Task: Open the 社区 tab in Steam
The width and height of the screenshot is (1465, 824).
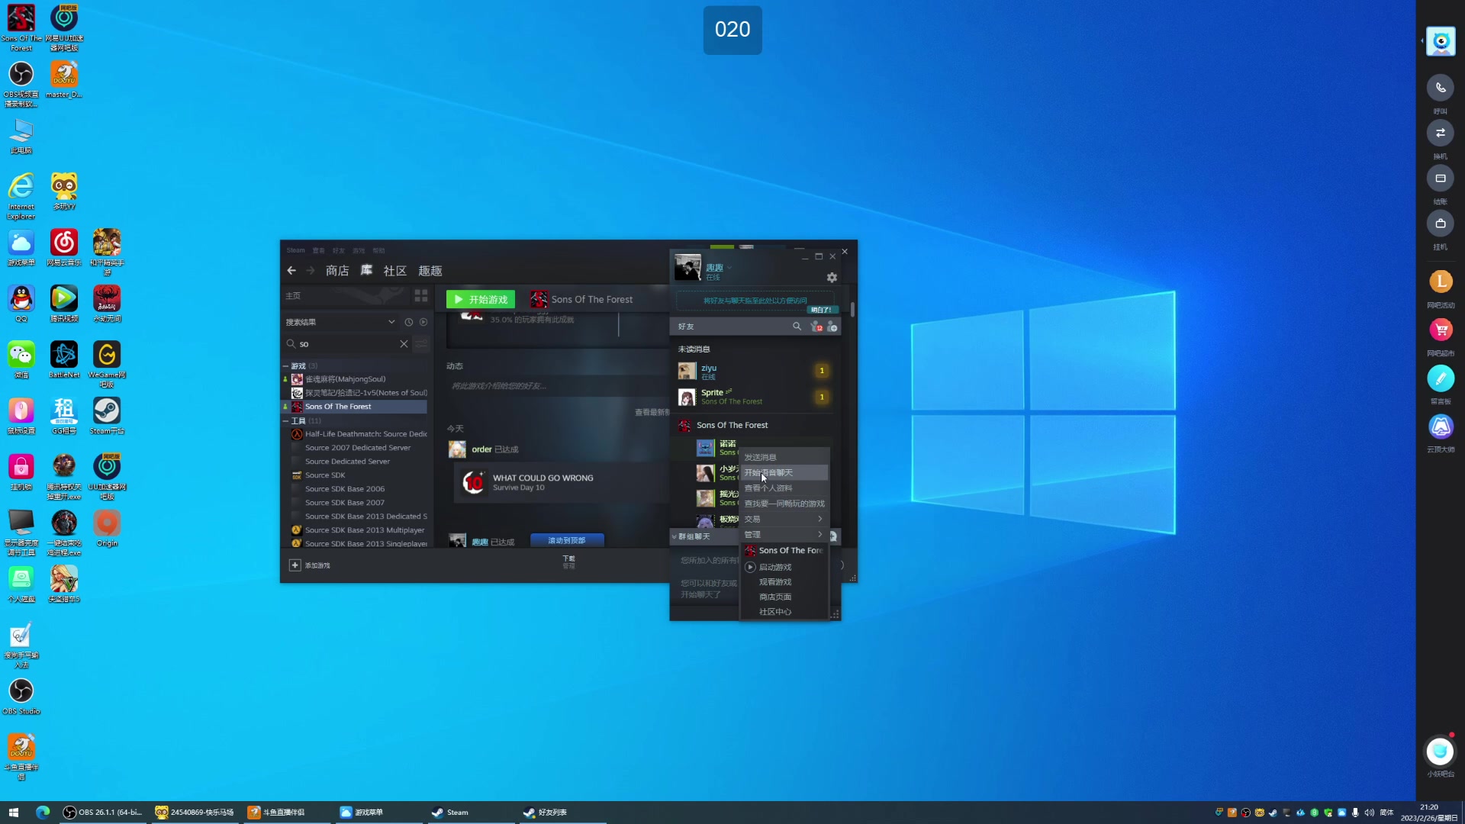Action: point(394,271)
